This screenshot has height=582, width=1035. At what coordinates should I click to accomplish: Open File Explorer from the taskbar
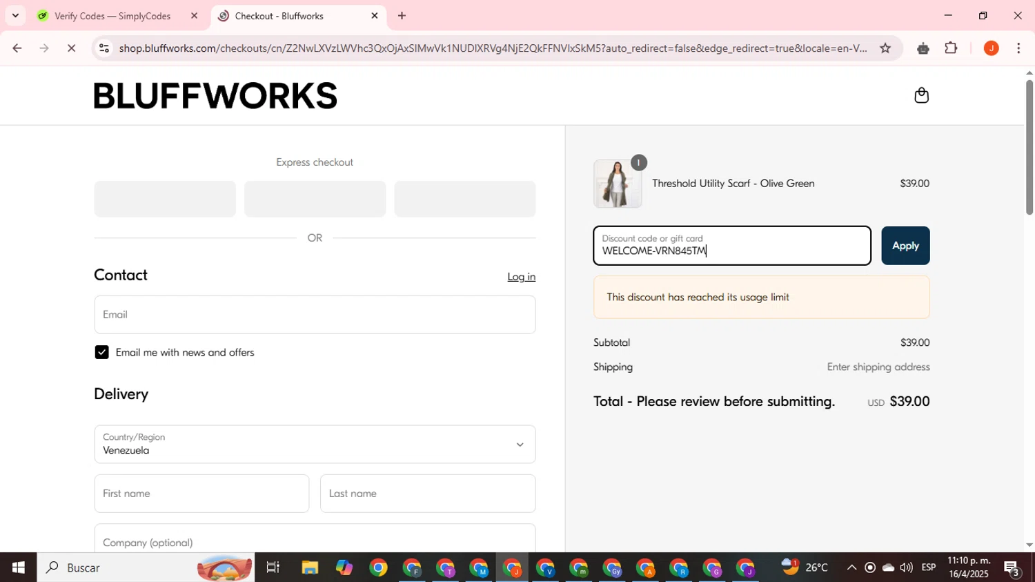310,568
